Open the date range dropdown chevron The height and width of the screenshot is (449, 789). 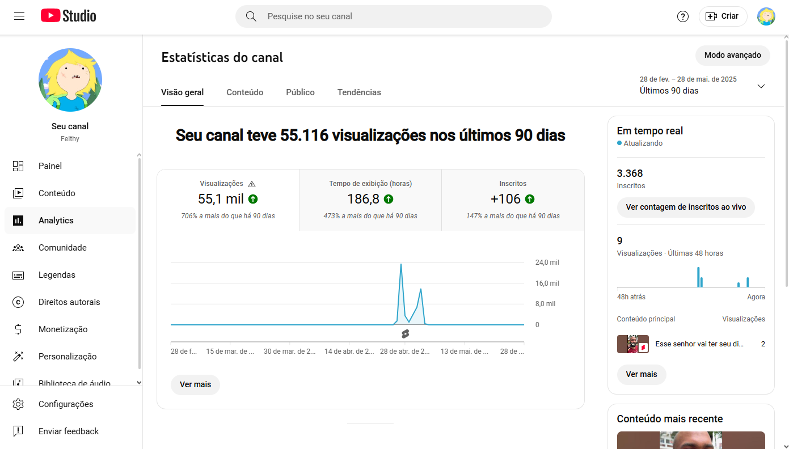tap(761, 86)
